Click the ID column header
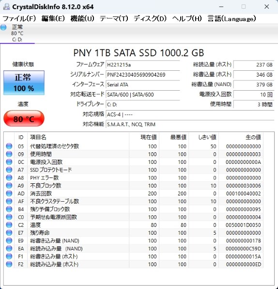Image resolution: width=278 pixels, height=289 pixels. (x=21, y=137)
